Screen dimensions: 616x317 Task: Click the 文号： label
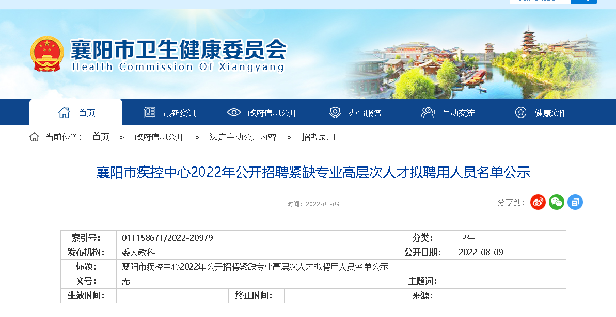(x=86, y=281)
